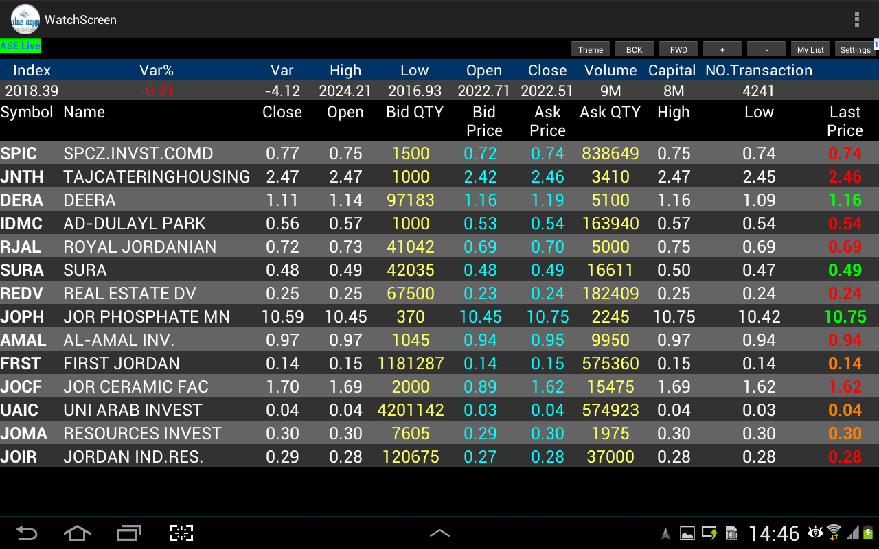
Task: Tap the Smart Stay eye status icon
Action: point(816,533)
